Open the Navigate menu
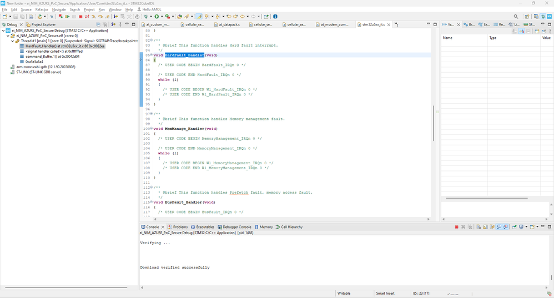The width and height of the screenshot is (554, 298). (x=59, y=9)
